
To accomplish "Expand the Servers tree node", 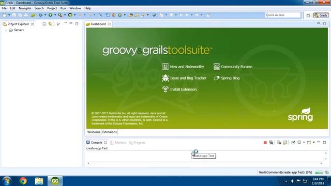I will tap(6, 30).
